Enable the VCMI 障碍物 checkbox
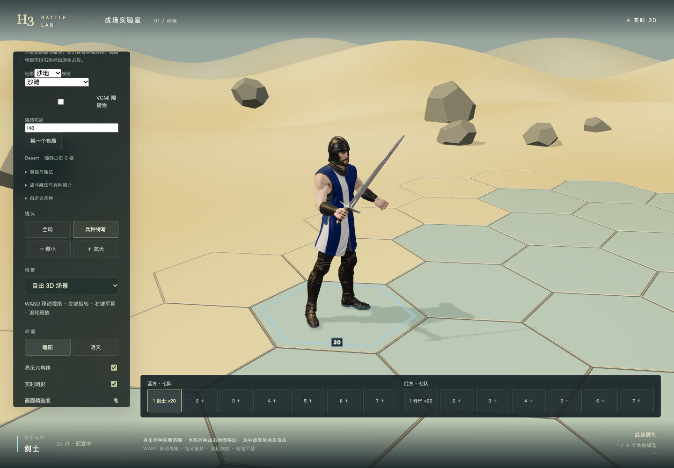This screenshot has width=674, height=468. (x=61, y=102)
